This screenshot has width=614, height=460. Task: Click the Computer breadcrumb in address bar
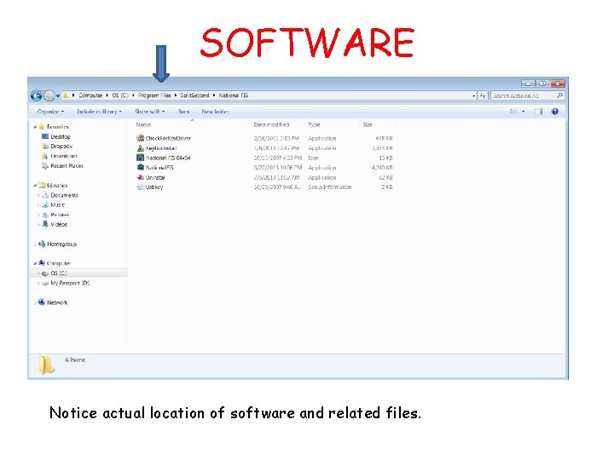[x=90, y=95]
